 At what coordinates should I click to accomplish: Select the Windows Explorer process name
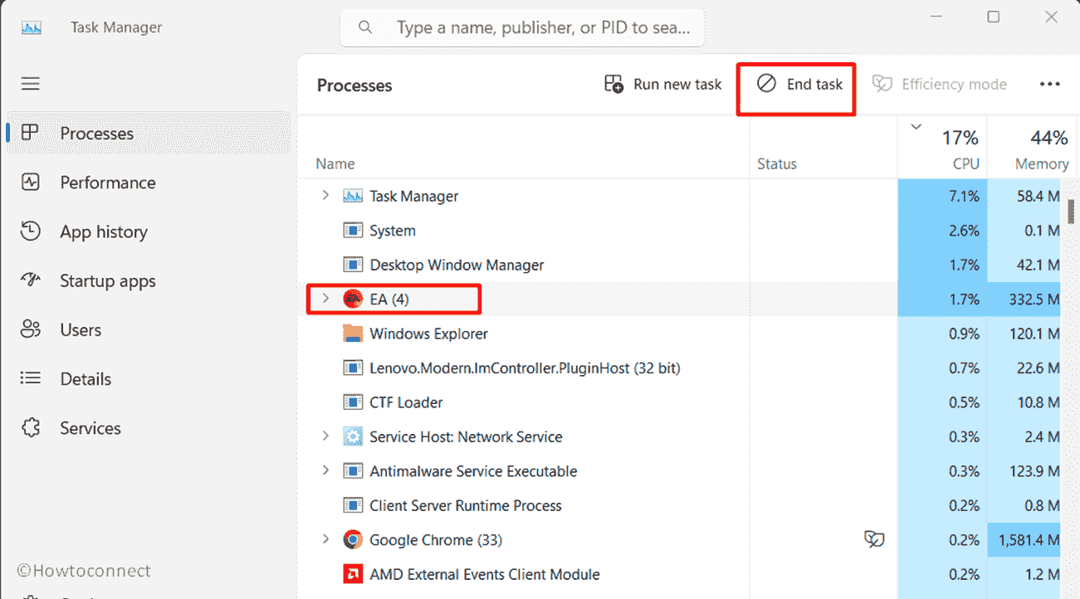[x=428, y=334]
